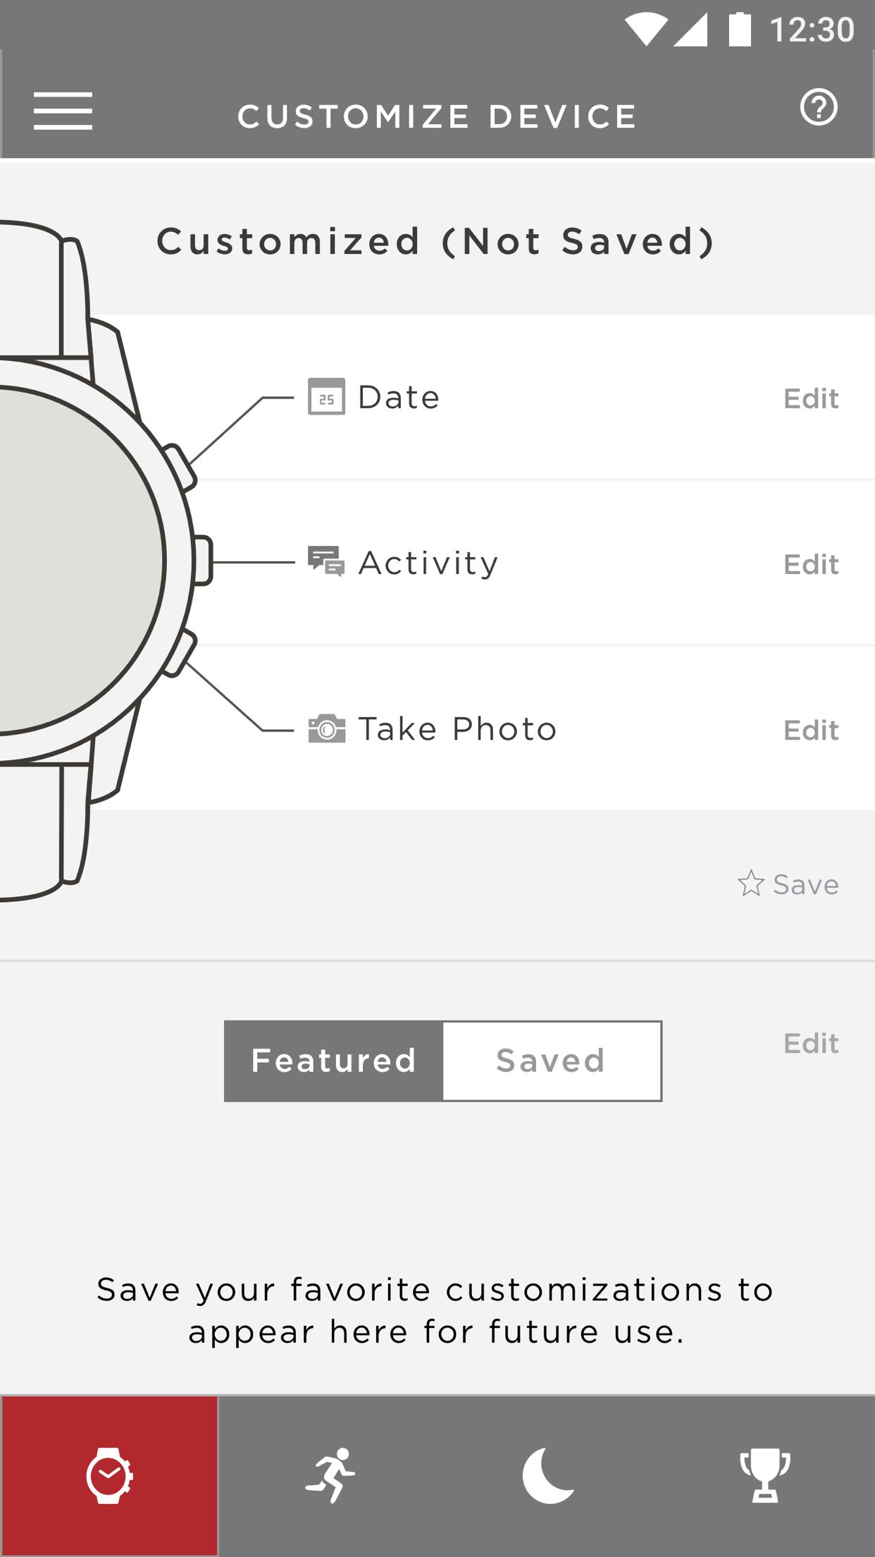Screen dimensions: 875x1557
Task: Select the Featured segment
Action: (334, 1061)
